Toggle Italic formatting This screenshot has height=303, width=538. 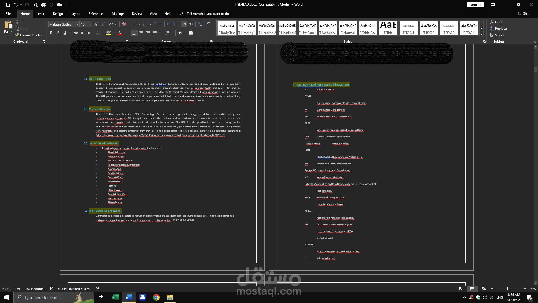pos(58,33)
